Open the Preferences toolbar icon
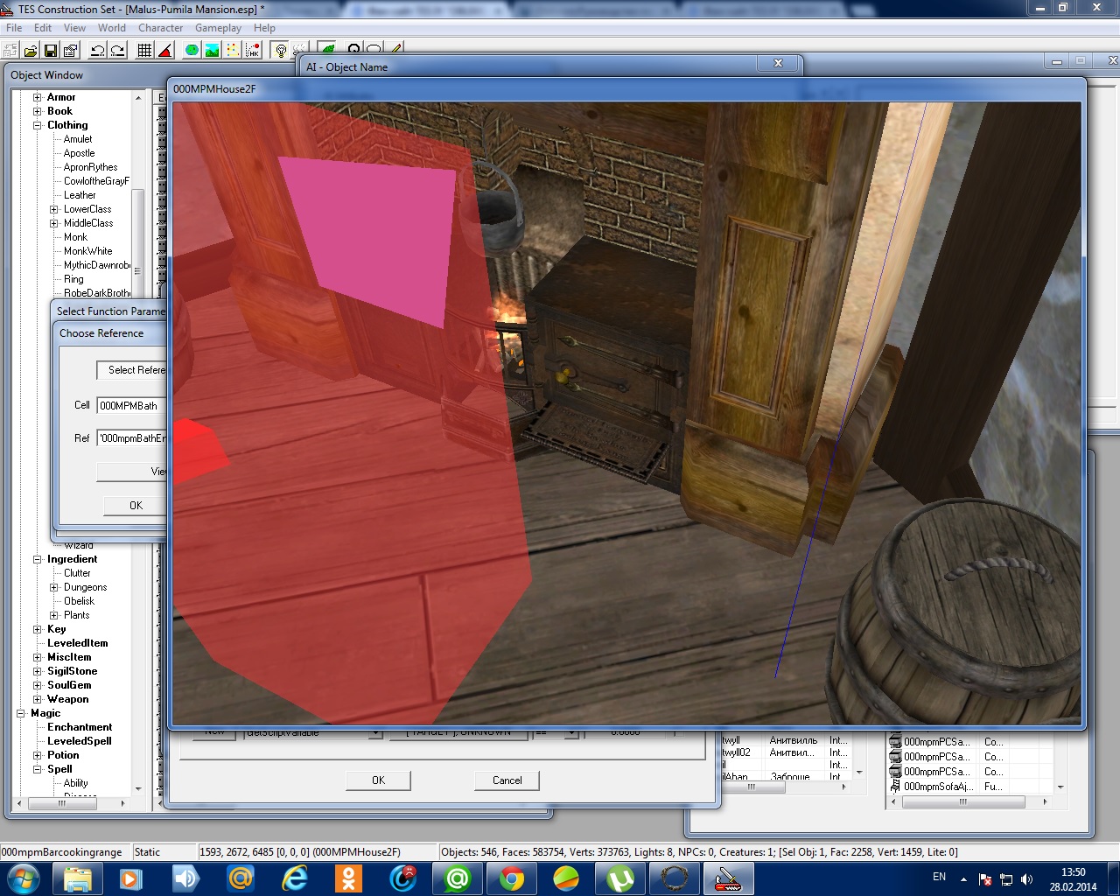This screenshot has height=896, width=1120. coord(71,50)
